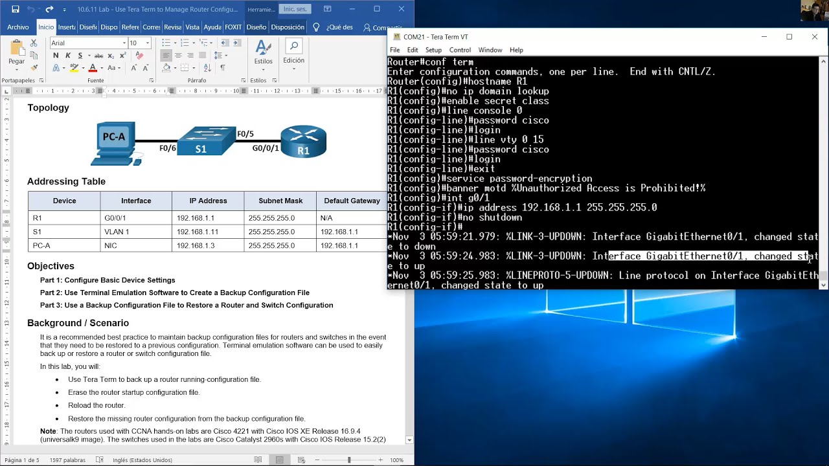Apply the yellow text highlight color
The width and height of the screenshot is (829, 466).
74,67
